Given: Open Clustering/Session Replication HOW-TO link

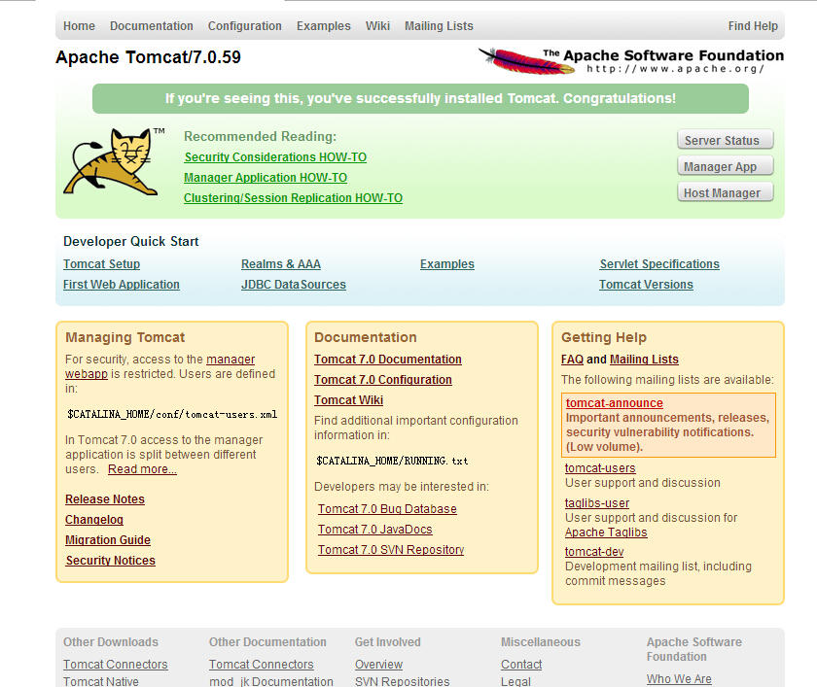Looking at the screenshot, I should (x=294, y=198).
